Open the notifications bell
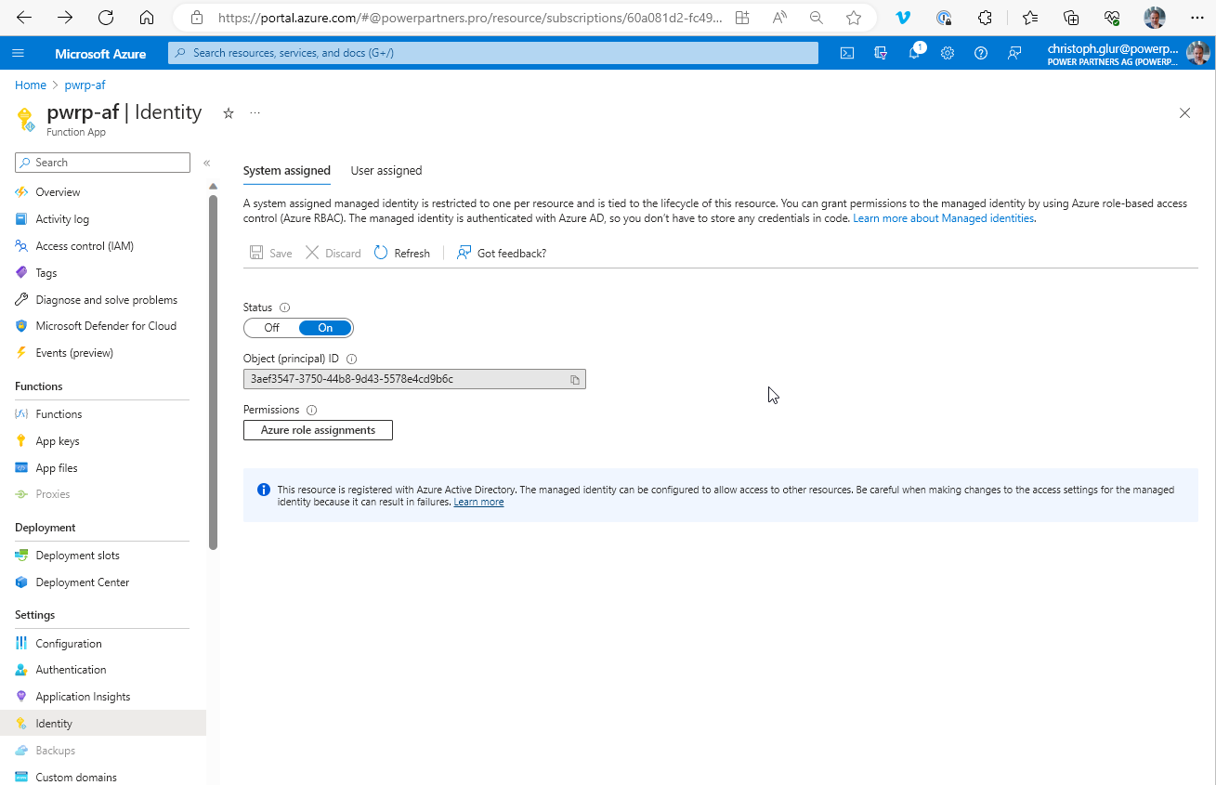Image resolution: width=1216 pixels, height=785 pixels. tap(915, 53)
